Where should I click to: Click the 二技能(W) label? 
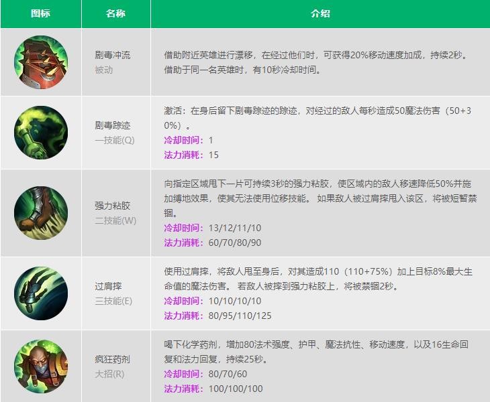point(115,220)
